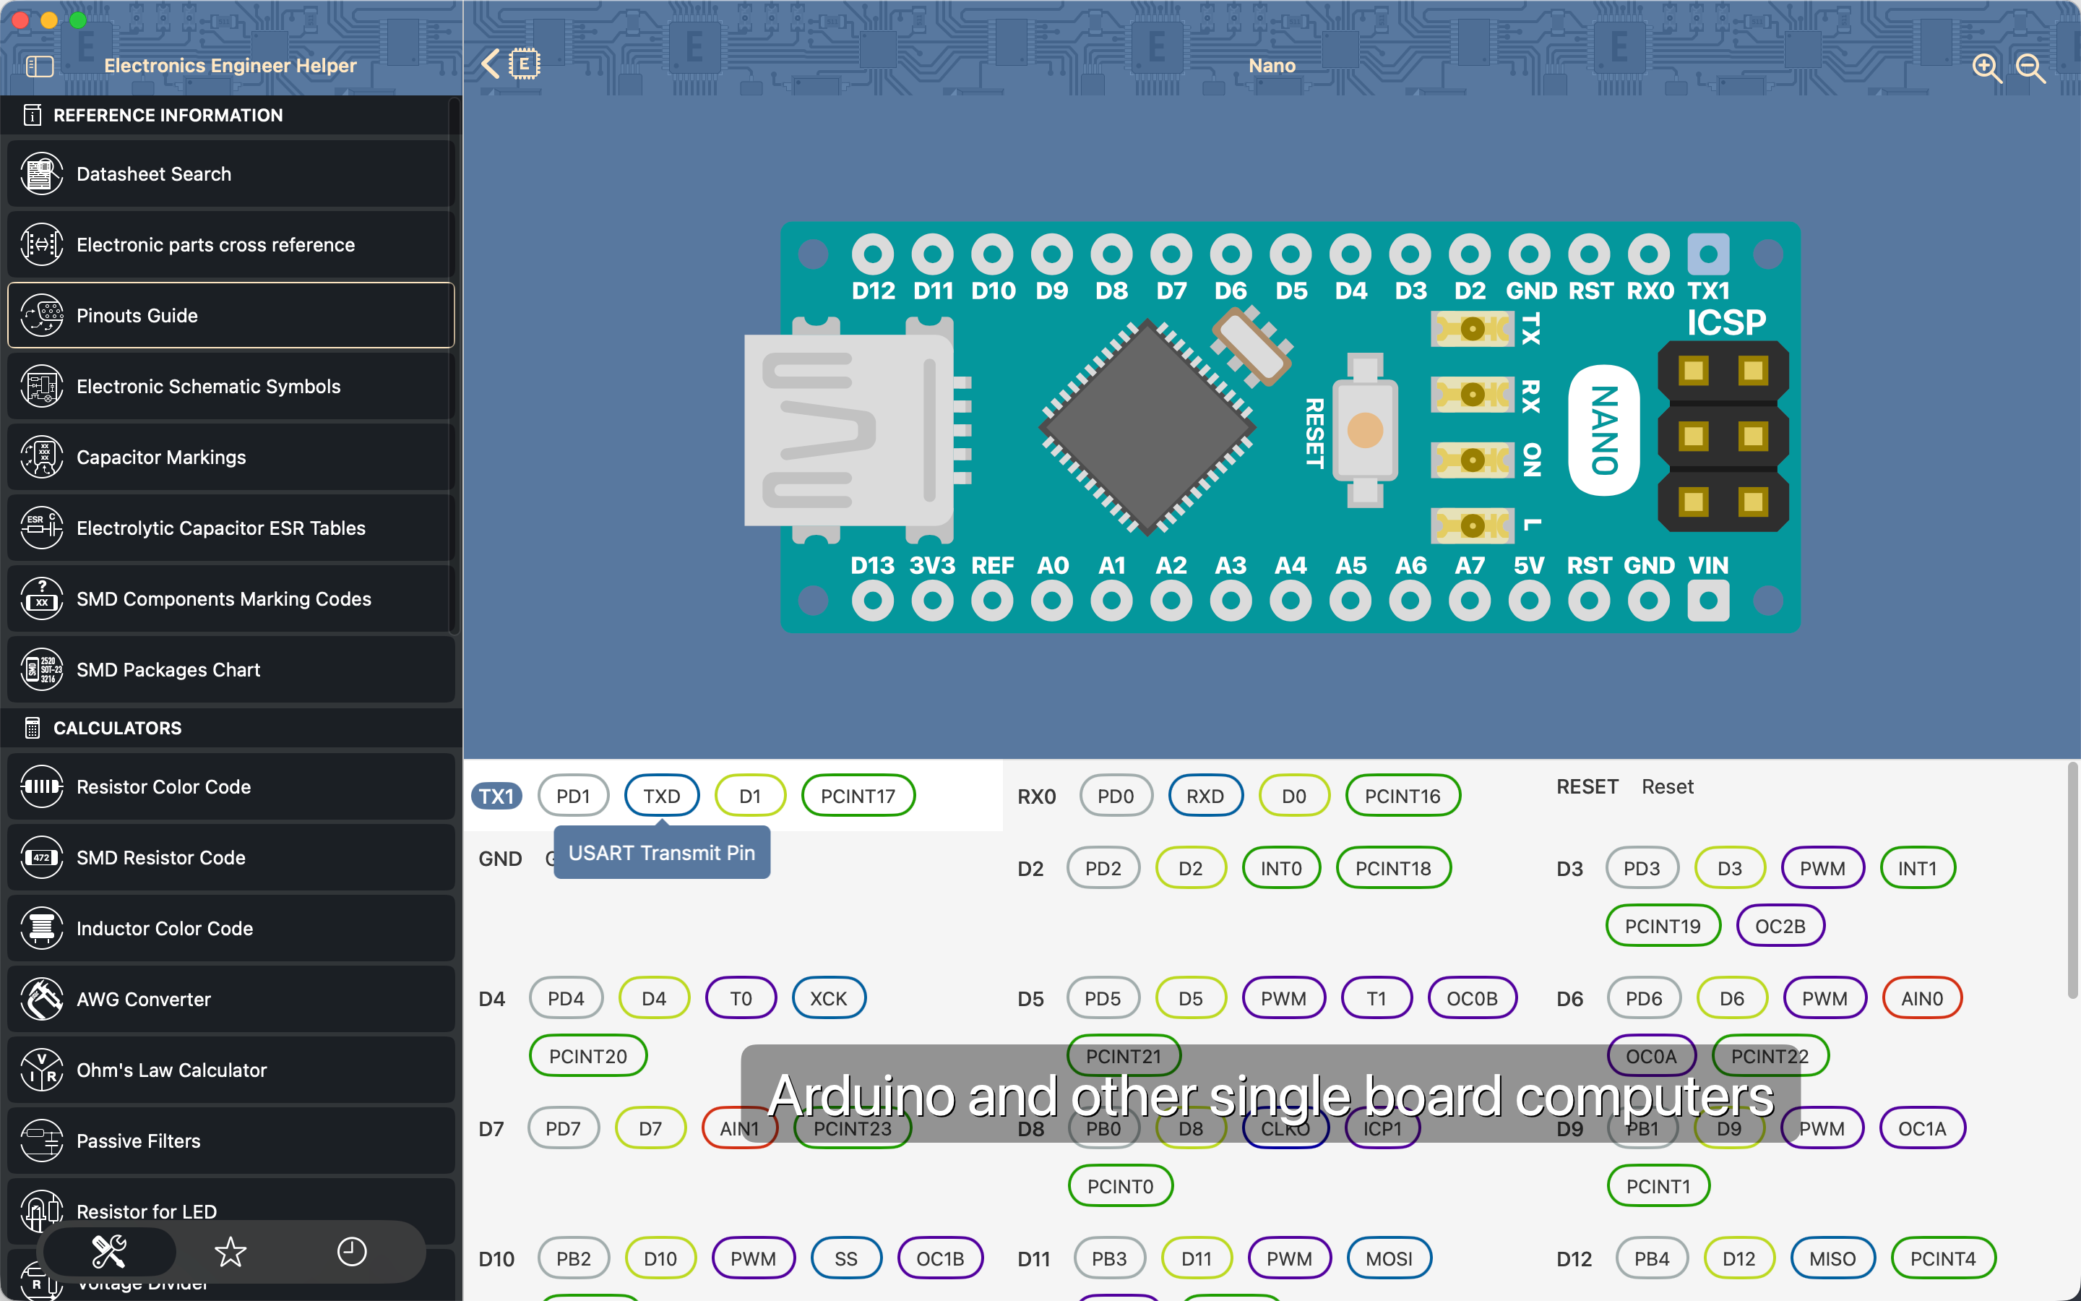The height and width of the screenshot is (1301, 2081).
Task: Select the D7 pin hole on board
Action: 1171,254
